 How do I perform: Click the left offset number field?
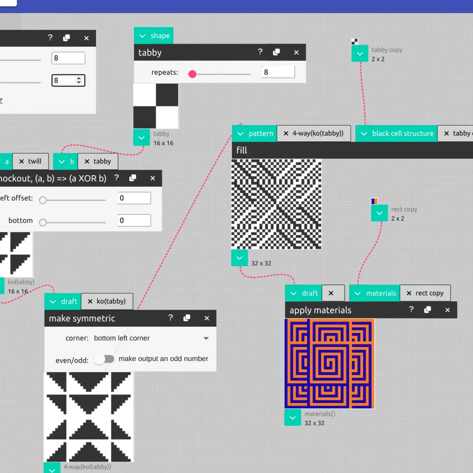click(134, 198)
